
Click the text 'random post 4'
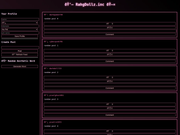[51, 126]
